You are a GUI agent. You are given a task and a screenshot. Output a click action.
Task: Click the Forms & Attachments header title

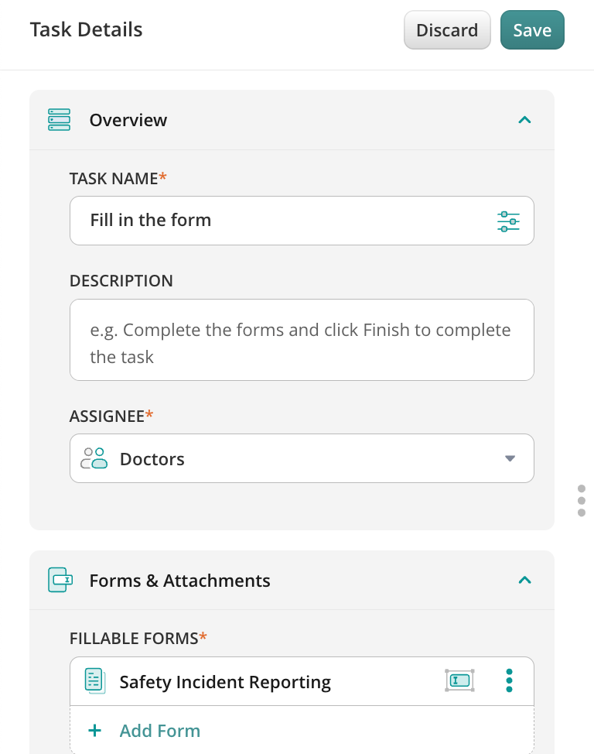coord(179,581)
